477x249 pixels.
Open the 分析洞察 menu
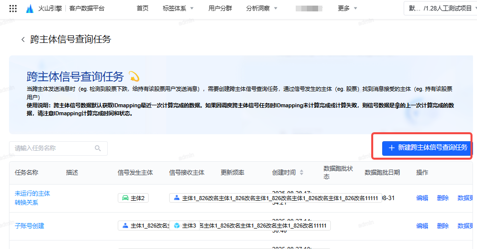coord(257,8)
